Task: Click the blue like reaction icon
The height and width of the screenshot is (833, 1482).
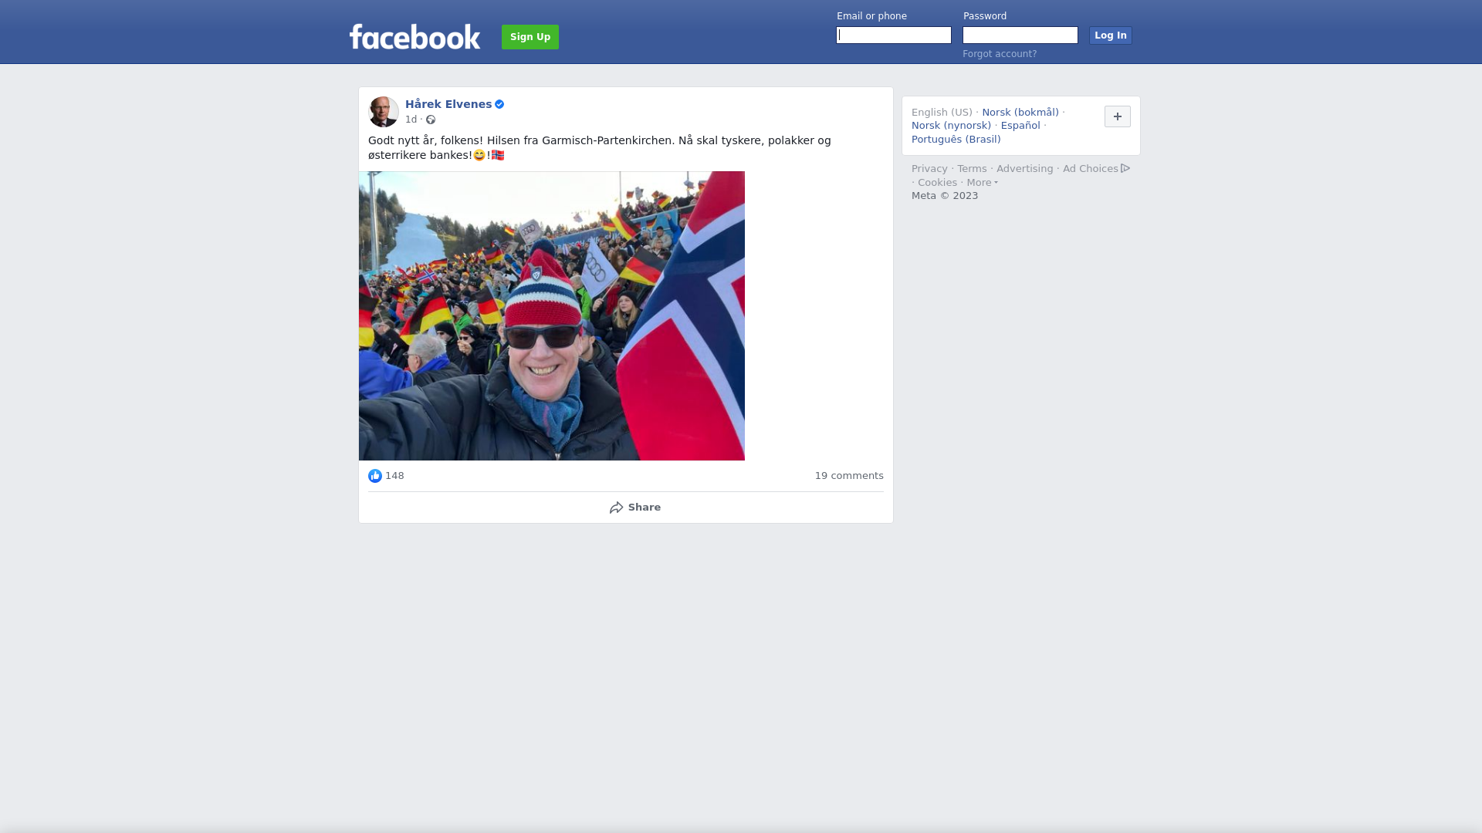Action: click(375, 476)
